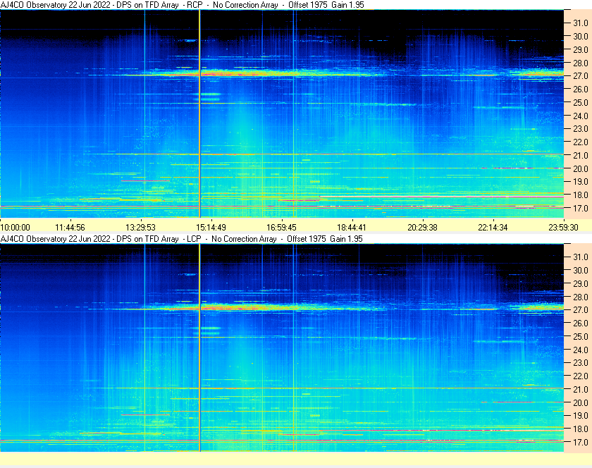Click the 25.0 frequency label on RCP plot
Screen dimensions: 592x468
pos(581,102)
